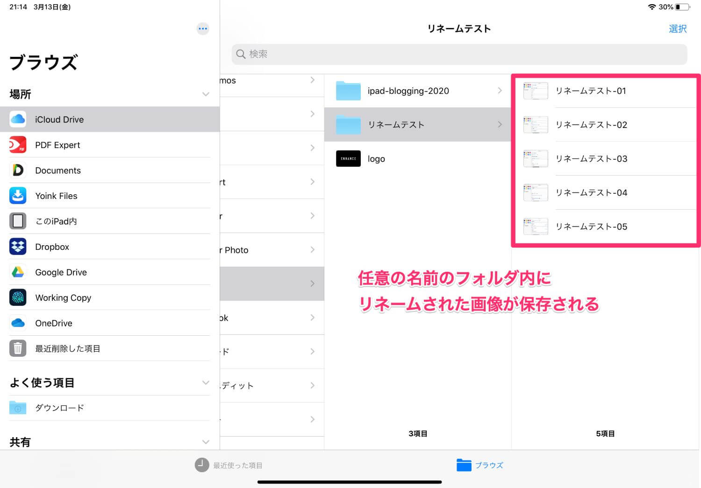The image size is (701, 488).
Task: Check the Wi-Fi status icon
Action: pos(652,7)
